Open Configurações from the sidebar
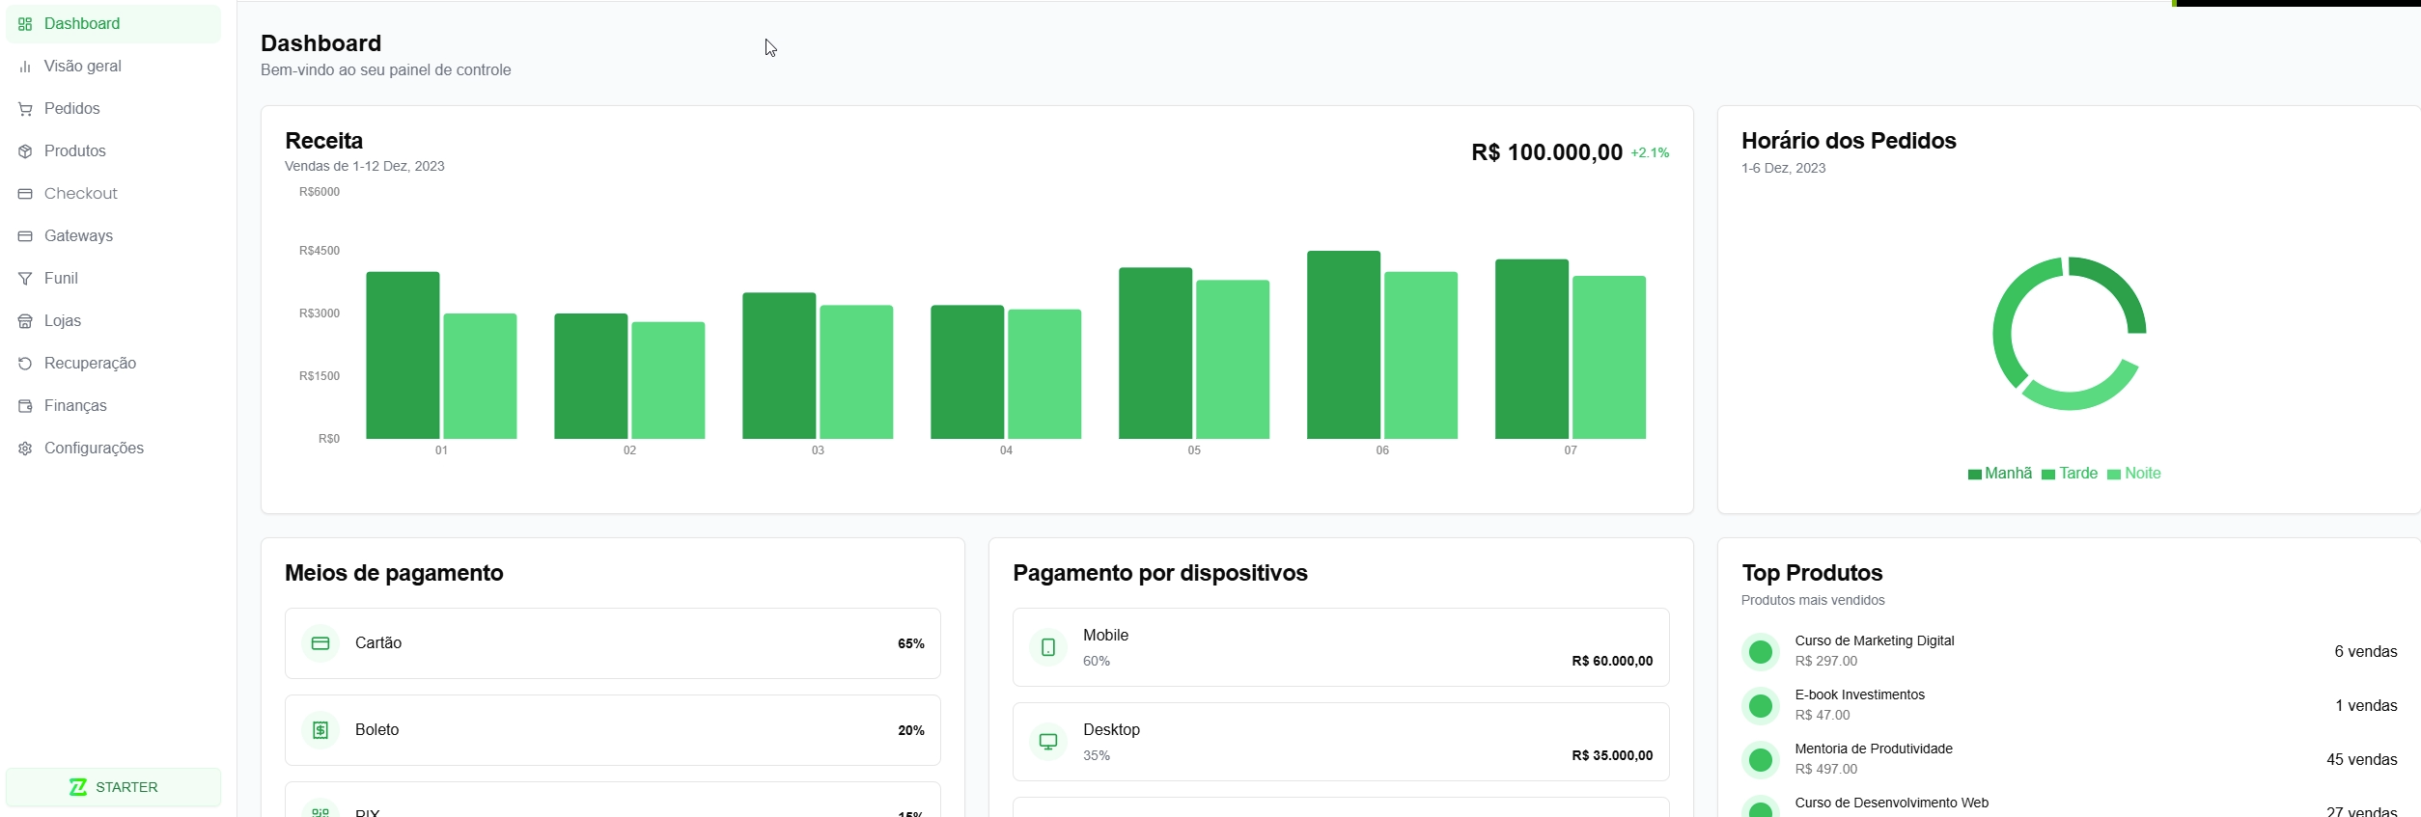2421x817 pixels. pos(113,449)
